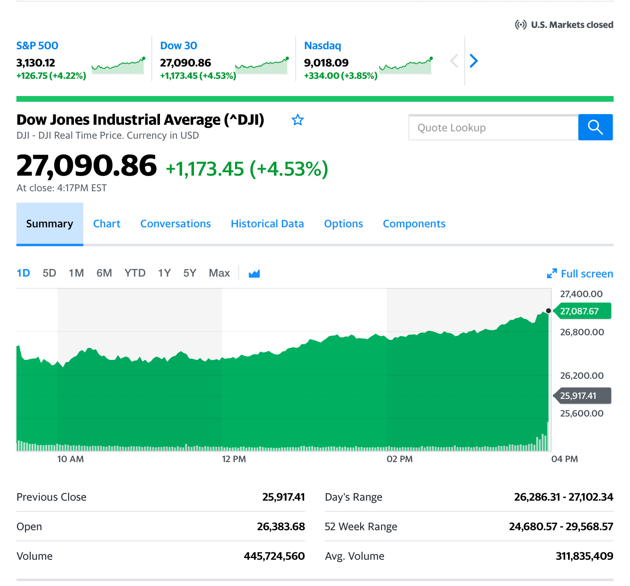Viewport: 630px width, 586px height.
Task: Open the Nasdaq quote link
Action: pyautogui.click(x=323, y=46)
